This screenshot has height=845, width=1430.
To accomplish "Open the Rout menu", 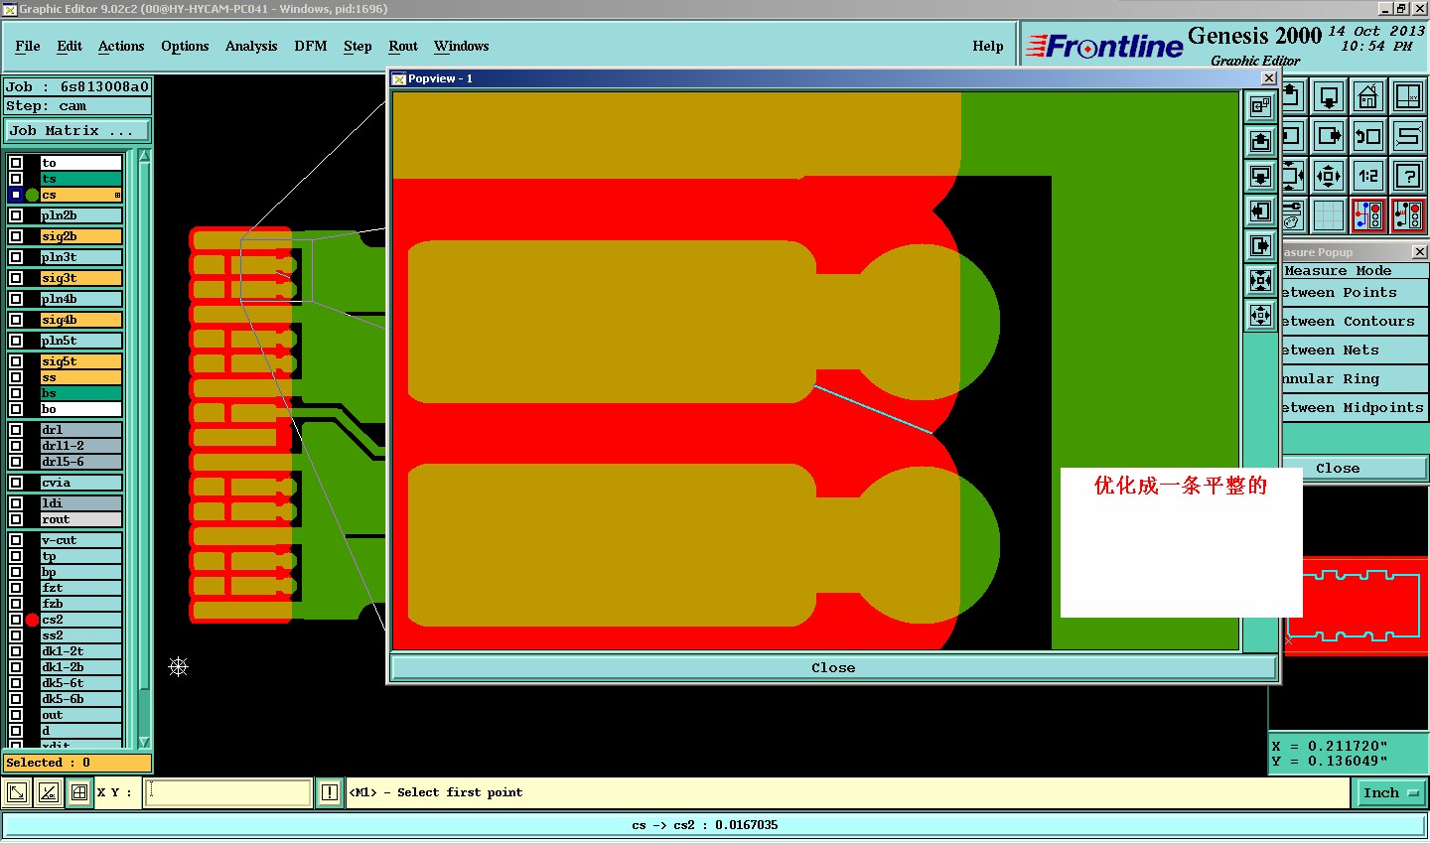I will pos(403,46).
